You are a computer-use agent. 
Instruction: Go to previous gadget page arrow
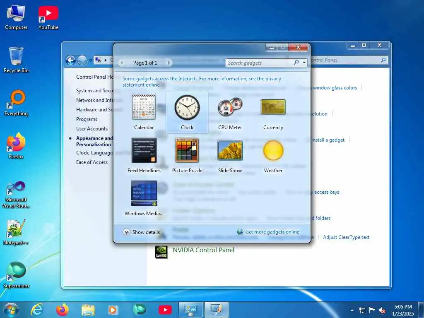pos(122,63)
